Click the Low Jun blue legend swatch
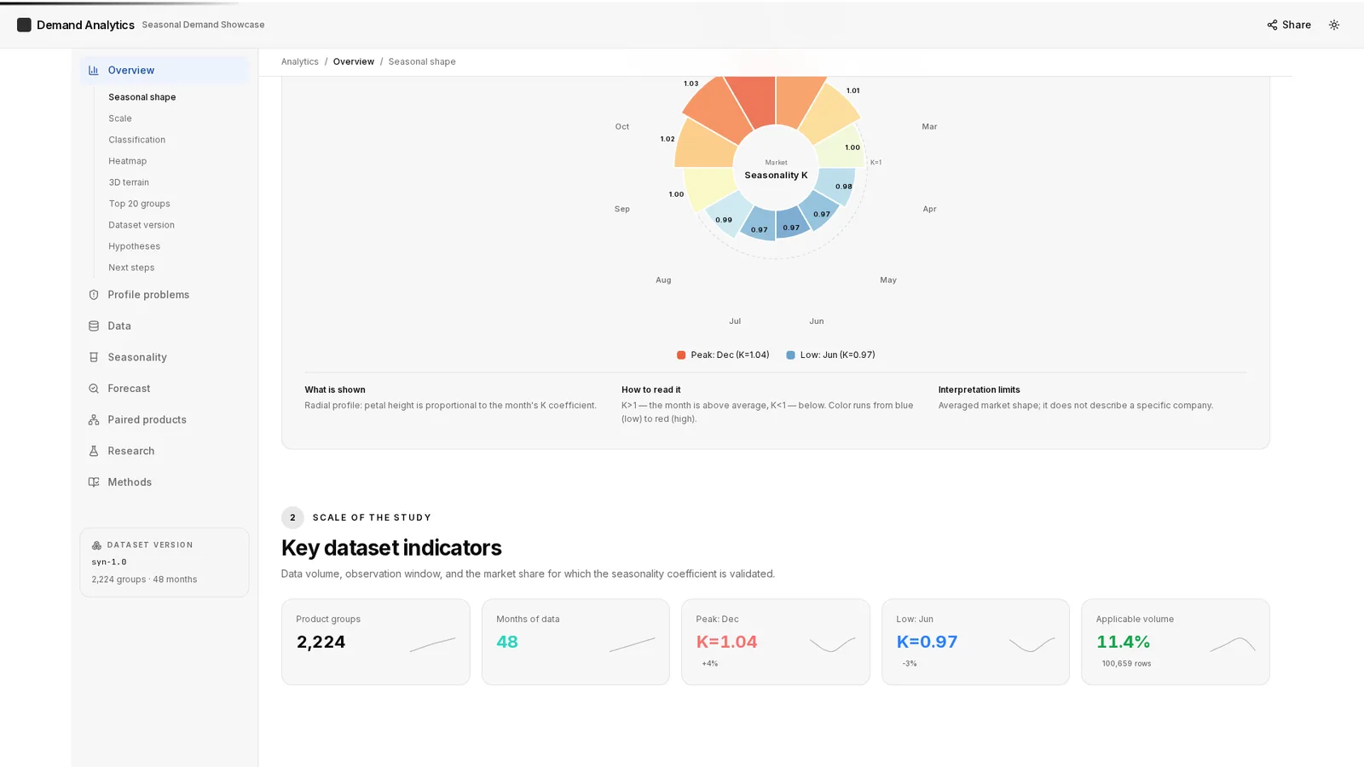This screenshot has width=1364, height=767. click(790, 355)
